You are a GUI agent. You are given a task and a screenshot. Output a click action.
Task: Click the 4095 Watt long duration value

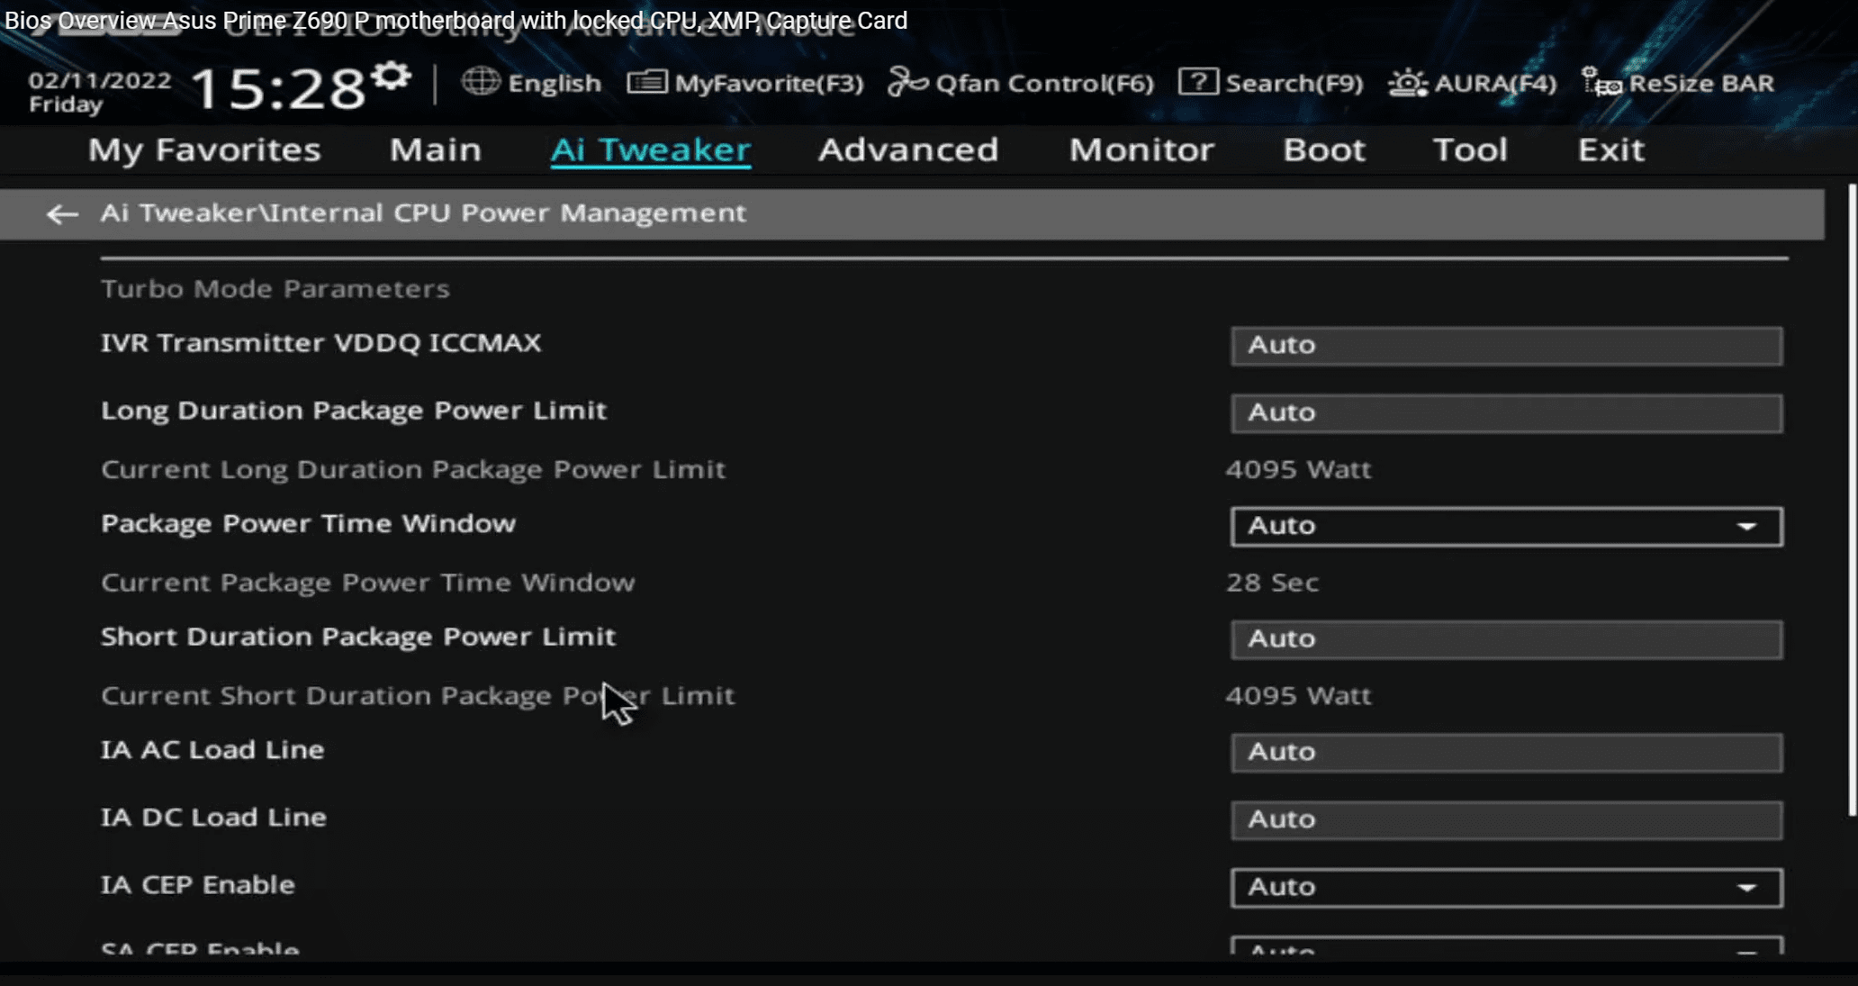(x=1298, y=470)
